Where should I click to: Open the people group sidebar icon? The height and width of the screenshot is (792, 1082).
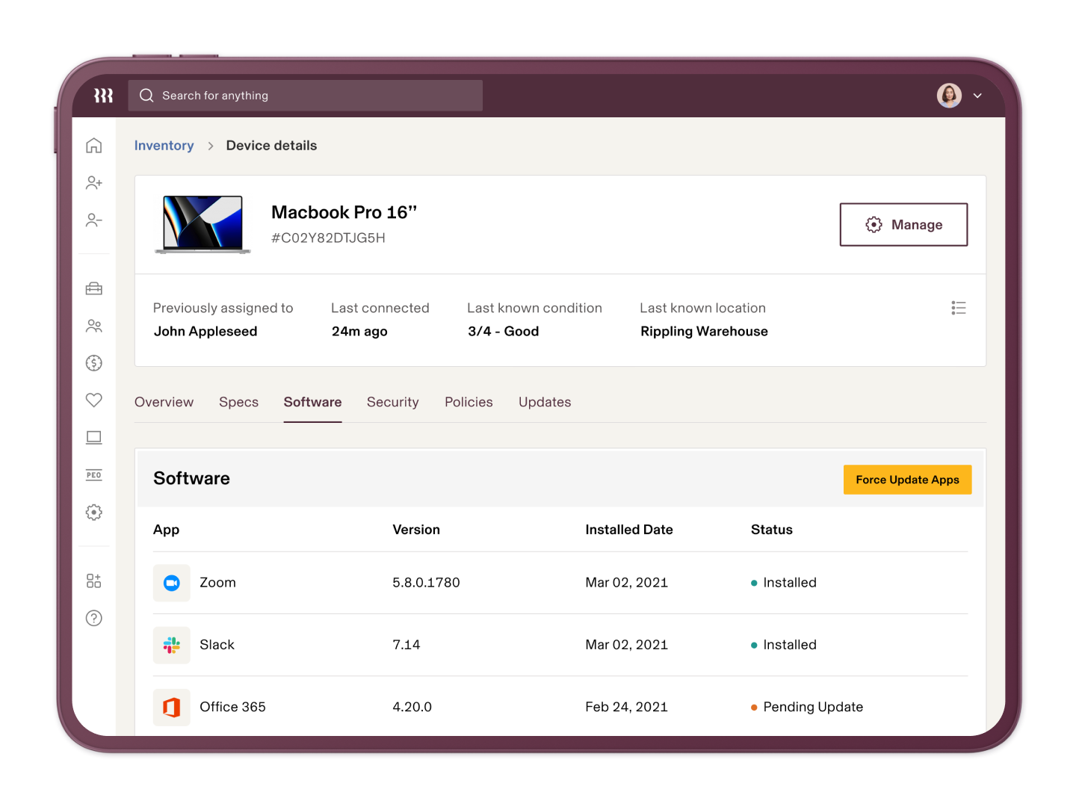pos(93,326)
